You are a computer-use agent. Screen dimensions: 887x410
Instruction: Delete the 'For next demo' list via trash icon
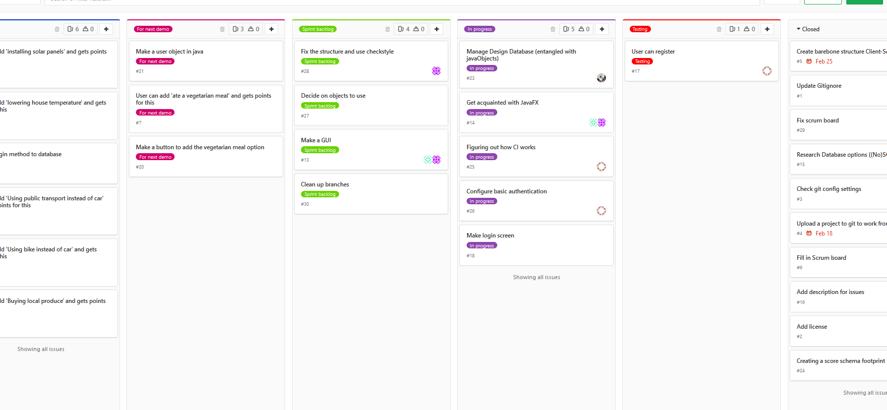tap(222, 29)
